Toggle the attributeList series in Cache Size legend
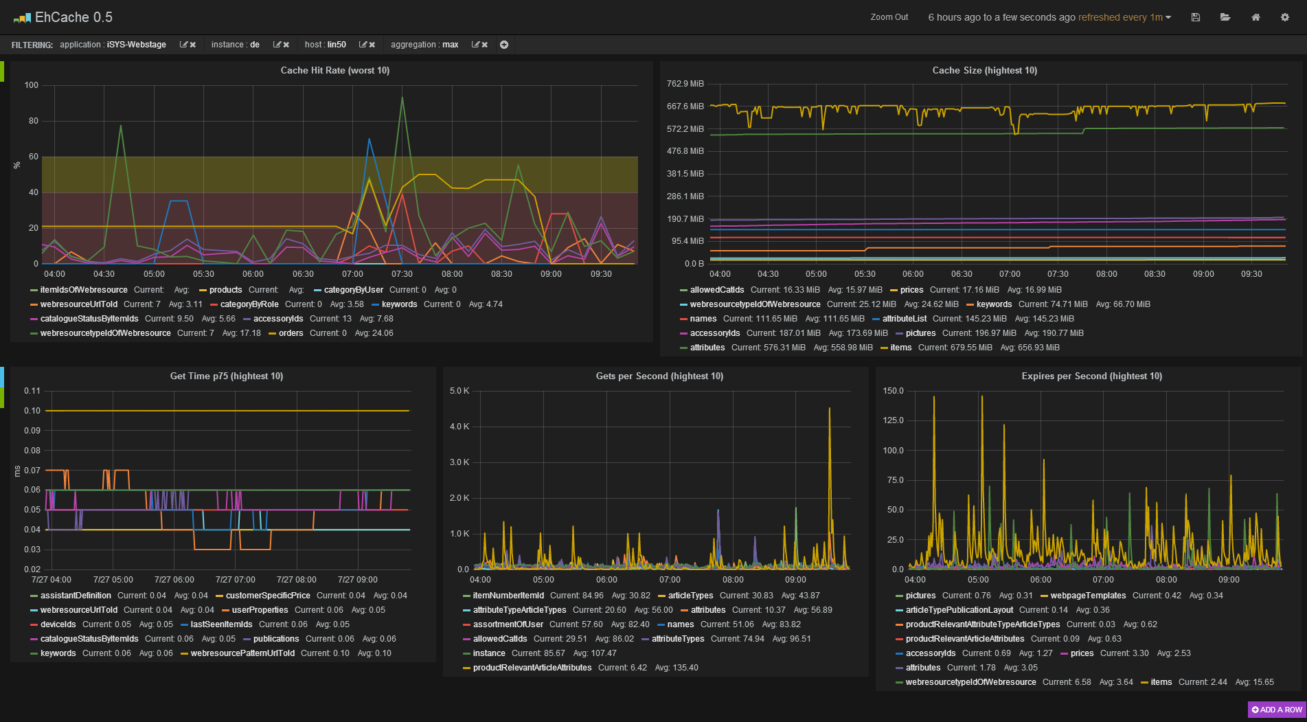 905,319
